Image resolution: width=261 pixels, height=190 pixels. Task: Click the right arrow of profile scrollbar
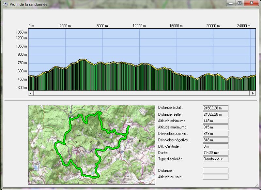click(x=253, y=93)
